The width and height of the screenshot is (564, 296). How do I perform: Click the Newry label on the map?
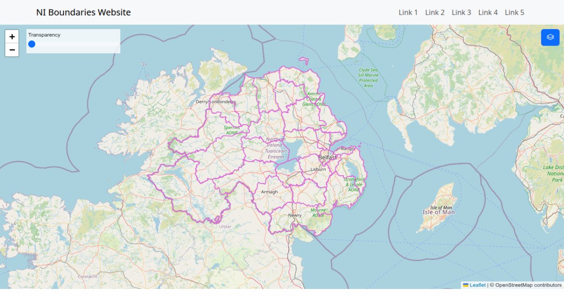pos(295,215)
